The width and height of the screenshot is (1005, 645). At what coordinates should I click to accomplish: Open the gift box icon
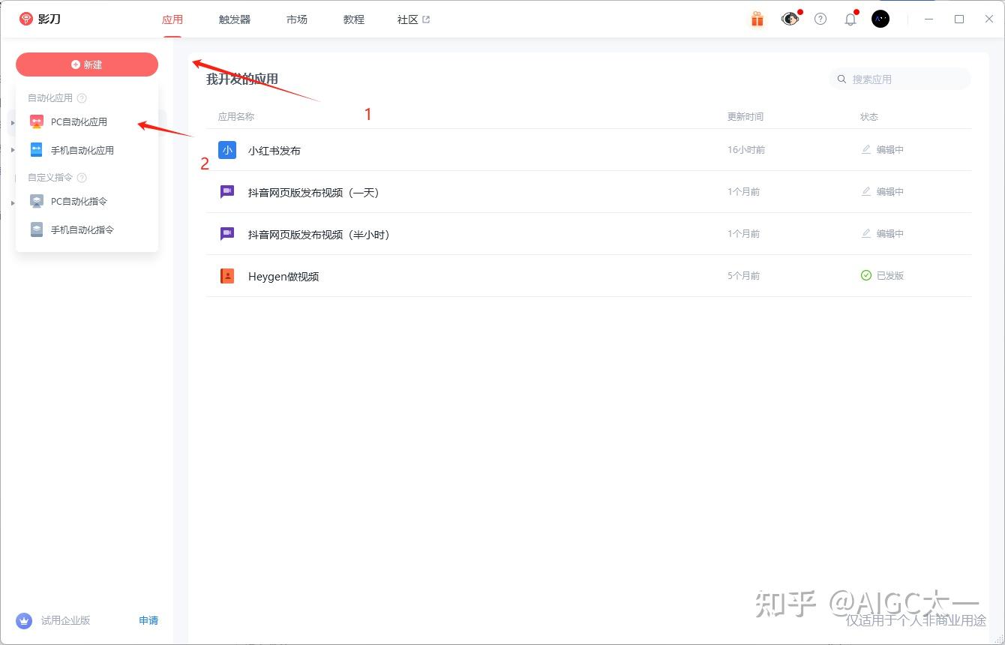(x=757, y=19)
